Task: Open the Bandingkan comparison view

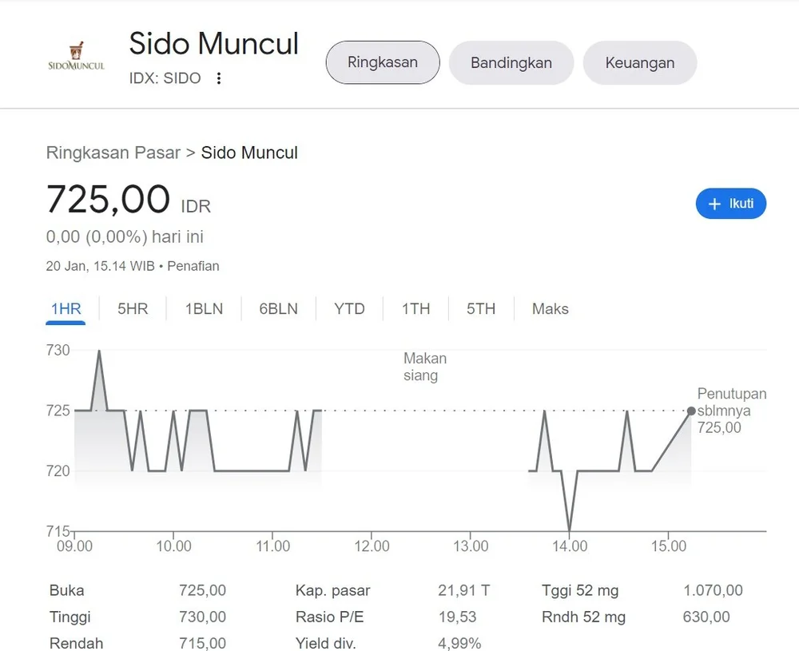Action: click(511, 62)
